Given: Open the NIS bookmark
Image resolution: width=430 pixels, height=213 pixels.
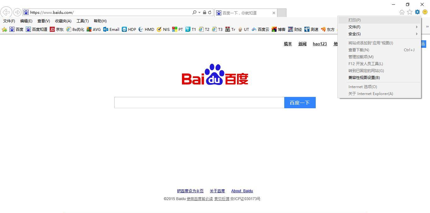Looking at the screenshot, I should point(163,30).
